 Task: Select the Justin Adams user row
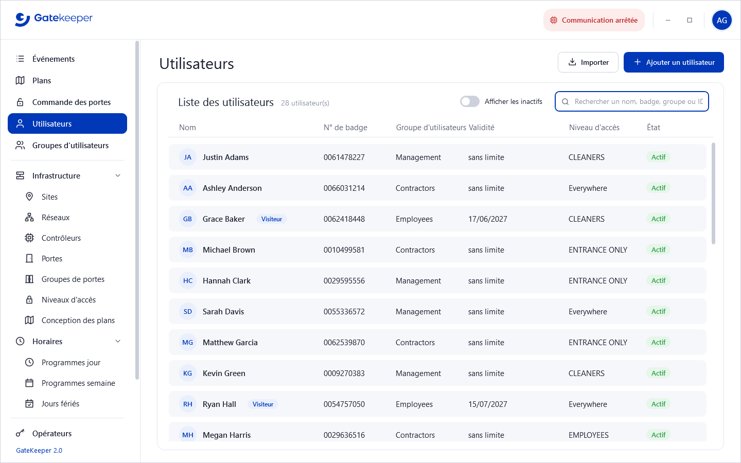point(437,157)
